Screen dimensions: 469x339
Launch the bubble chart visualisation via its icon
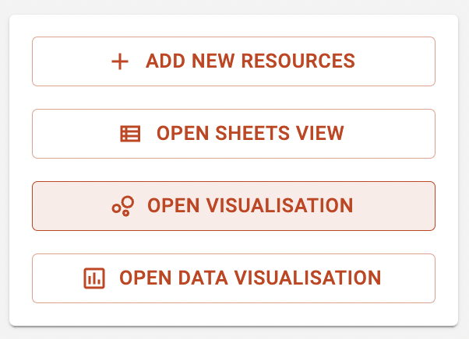123,206
